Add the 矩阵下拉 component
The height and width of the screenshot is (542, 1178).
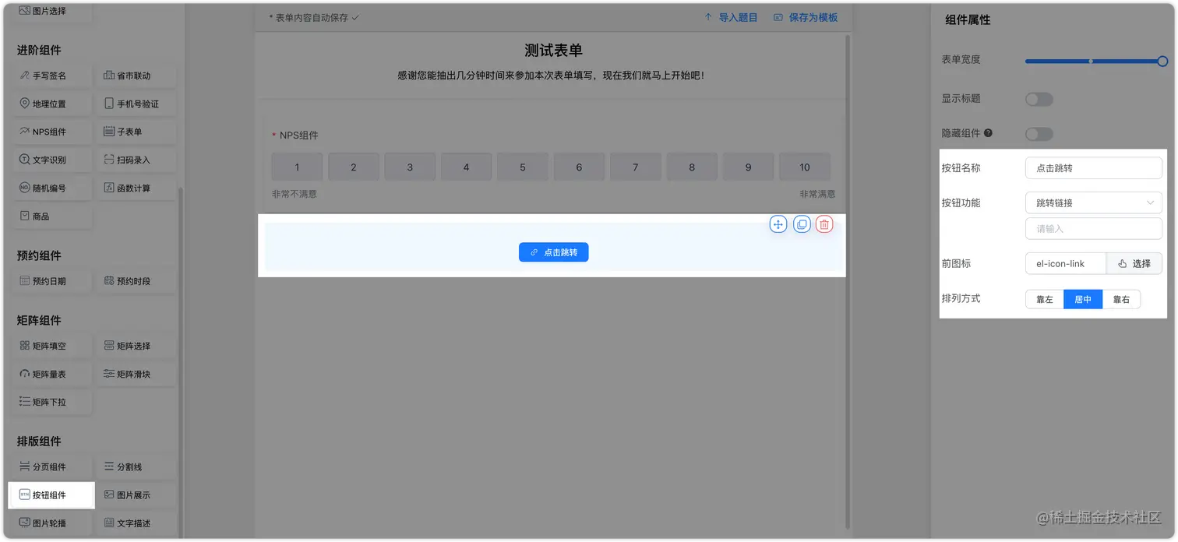click(x=51, y=402)
